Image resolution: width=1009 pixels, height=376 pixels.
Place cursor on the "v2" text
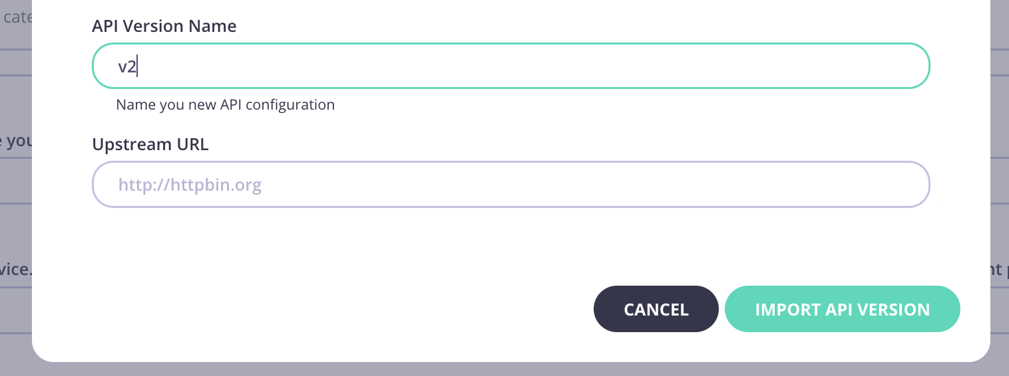coord(126,66)
